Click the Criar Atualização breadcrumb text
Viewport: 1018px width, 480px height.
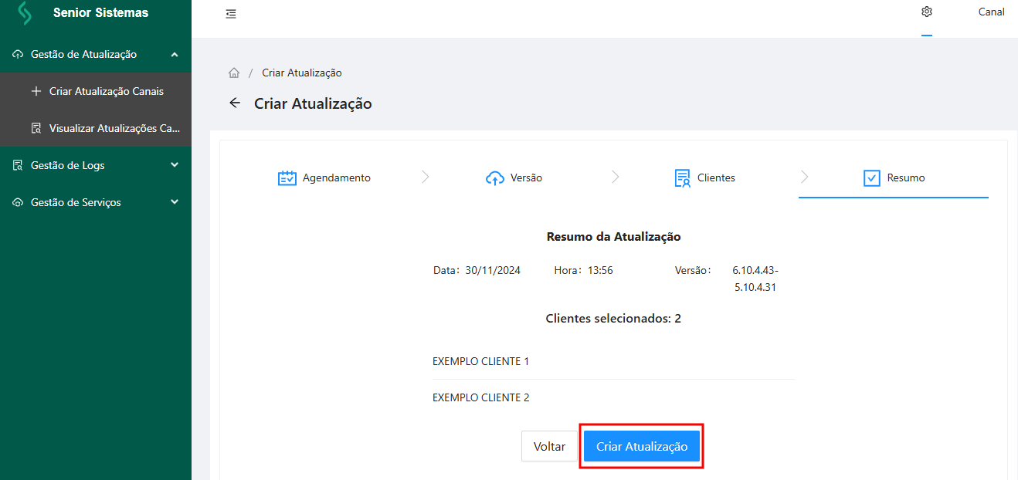[x=302, y=73]
